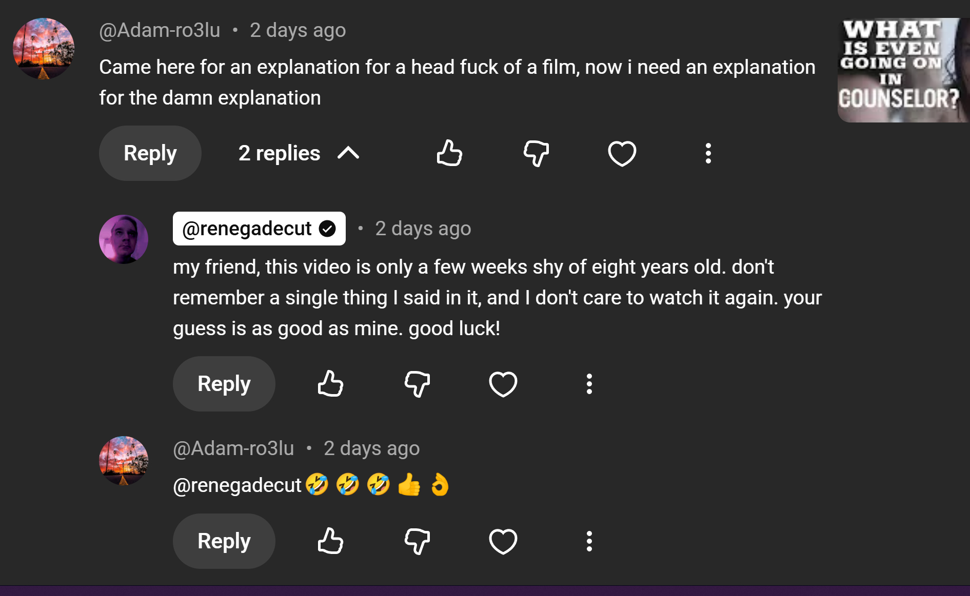Image resolution: width=970 pixels, height=596 pixels.
Task: Open more options for renegadecut's reply
Action: (x=589, y=384)
